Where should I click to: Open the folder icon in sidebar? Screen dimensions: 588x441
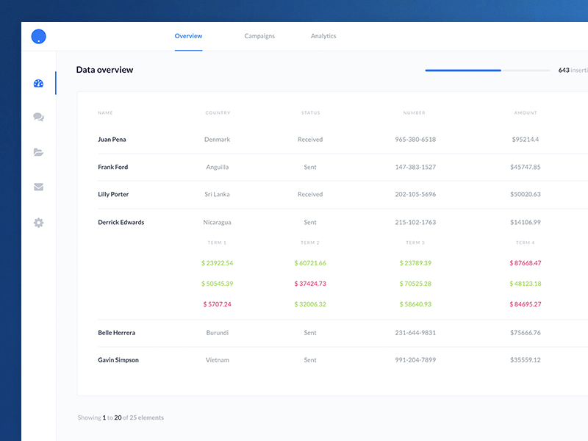point(38,152)
